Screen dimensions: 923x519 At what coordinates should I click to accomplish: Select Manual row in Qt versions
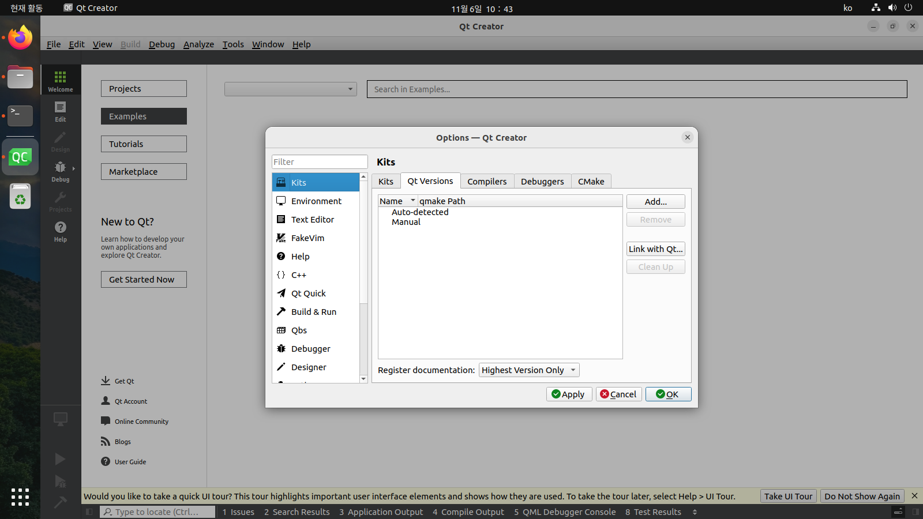(x=406, y=221)
